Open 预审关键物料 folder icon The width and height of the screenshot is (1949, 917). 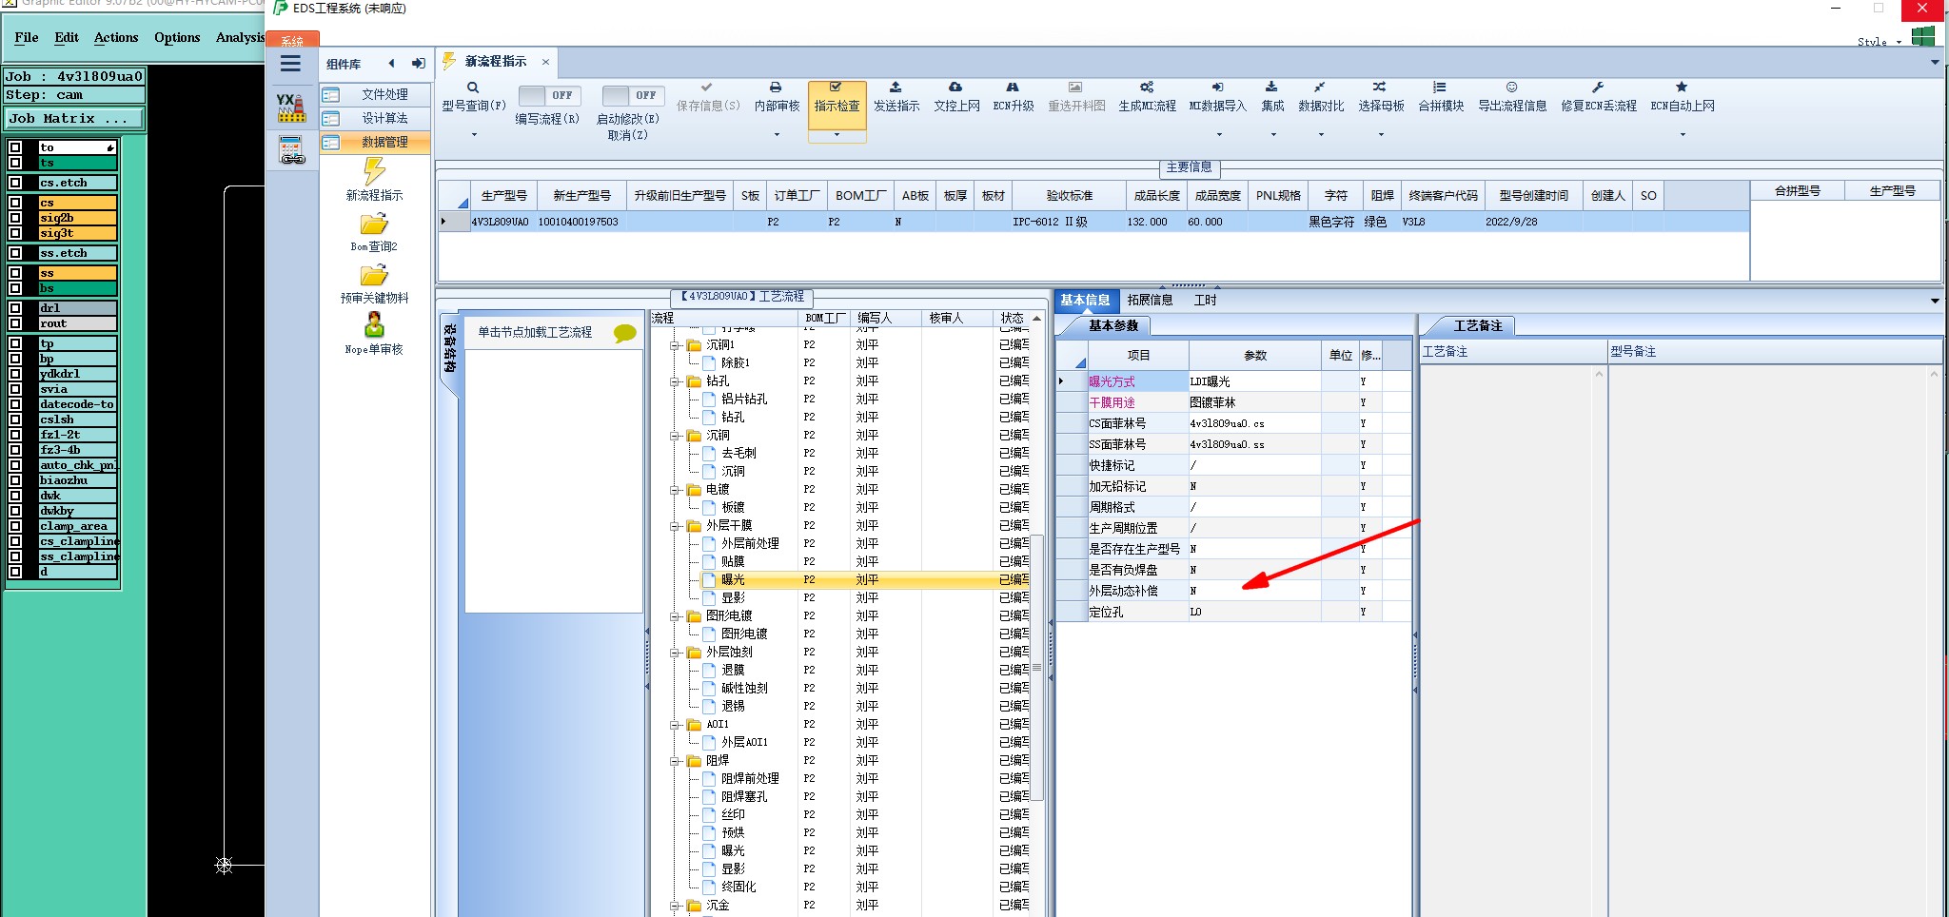pos(374,275)
